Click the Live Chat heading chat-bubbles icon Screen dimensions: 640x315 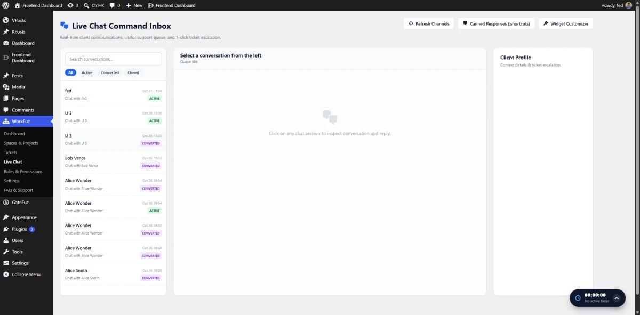pyautogui.click(x=65, y=26)
